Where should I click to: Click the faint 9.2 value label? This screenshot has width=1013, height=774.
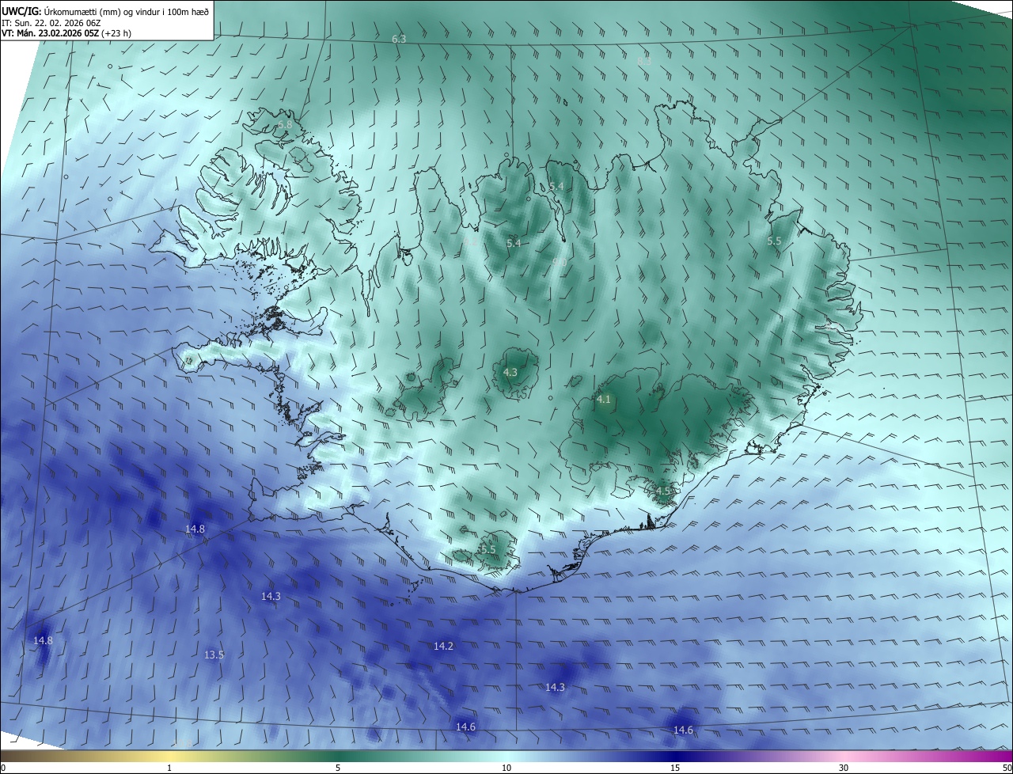471,241
